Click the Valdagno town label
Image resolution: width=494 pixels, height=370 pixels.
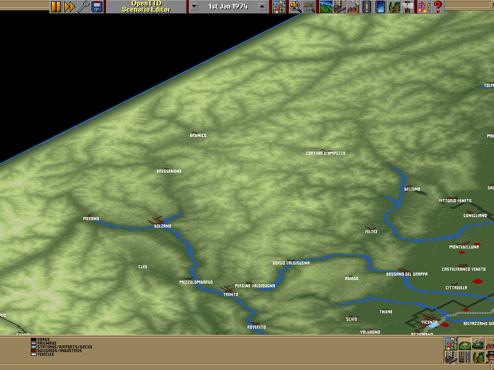(x=370, y=332)
